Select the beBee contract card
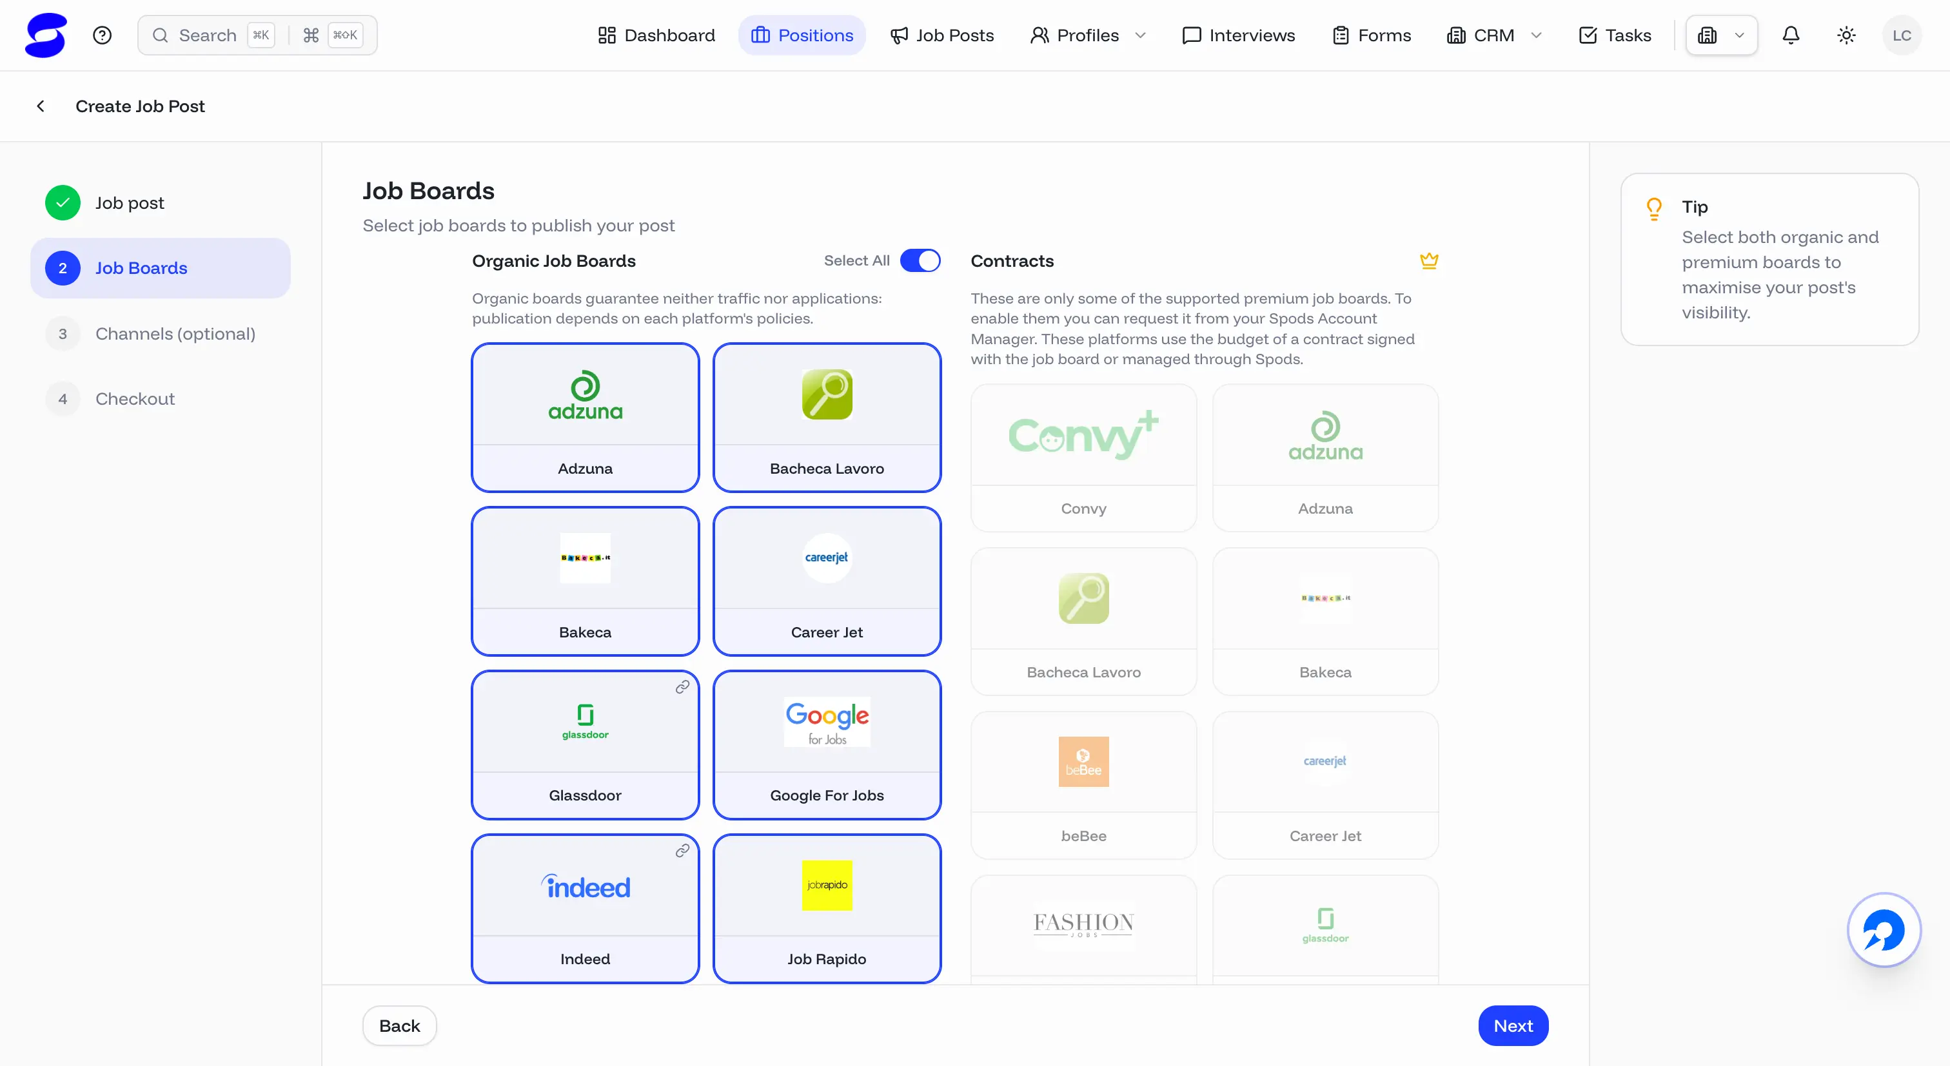 click(x=1083, y=785)
